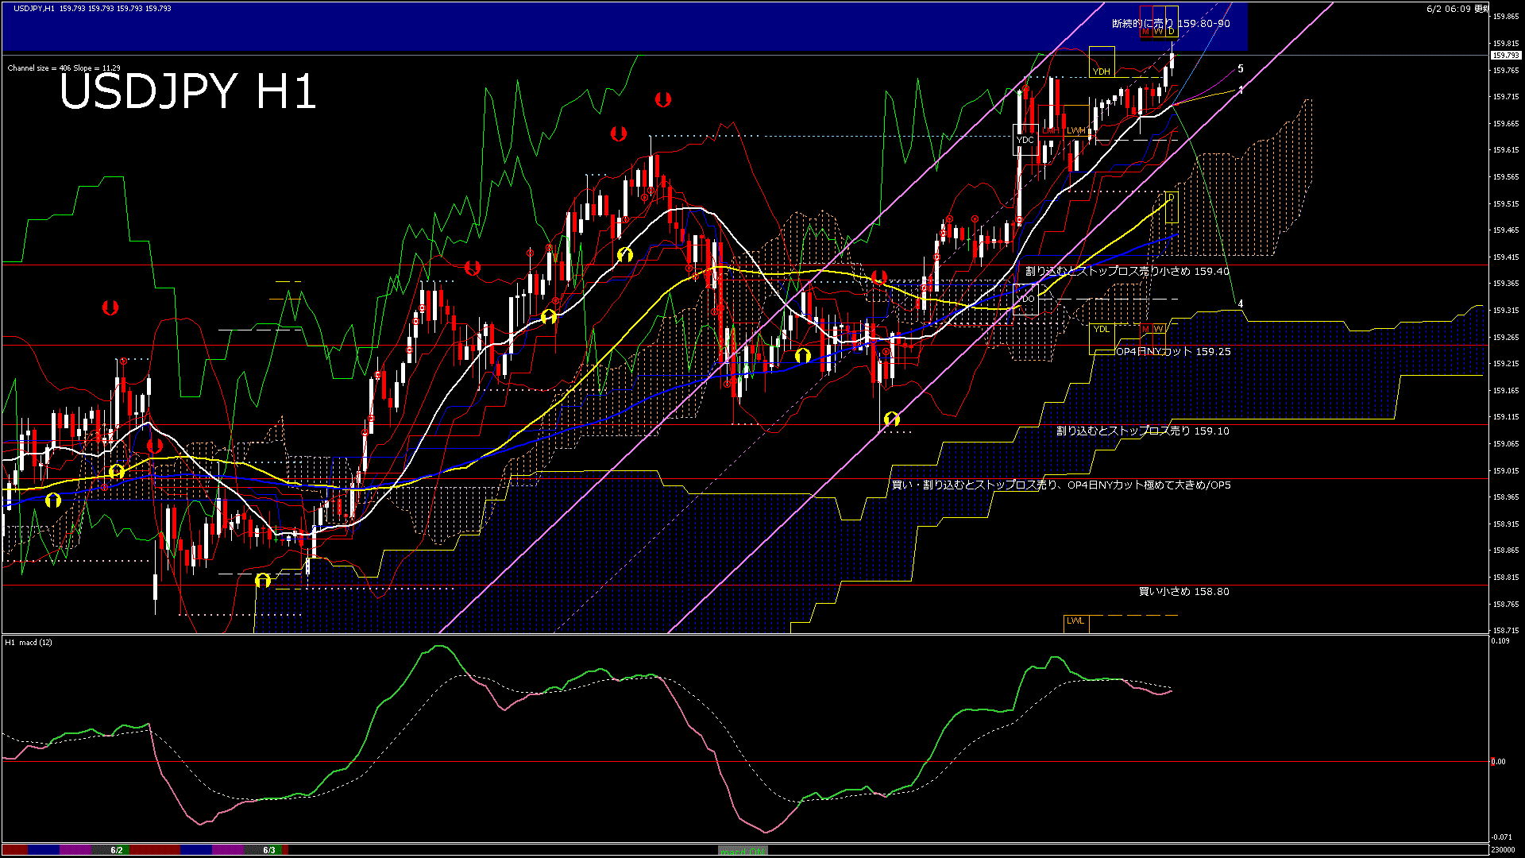
Task: Toggle the macd ON button
Action: coord(743,850)
